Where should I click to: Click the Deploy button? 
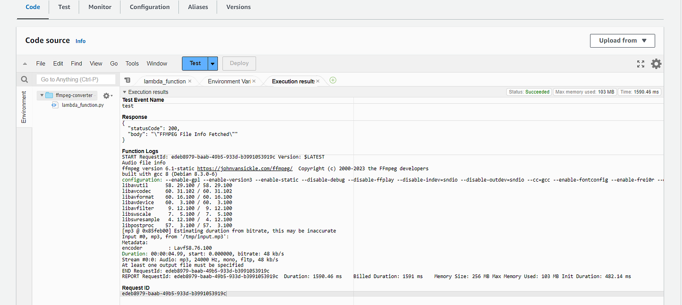pos(239,63)
